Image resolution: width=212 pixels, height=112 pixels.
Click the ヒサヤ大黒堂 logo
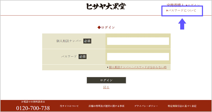click(106, 6)
